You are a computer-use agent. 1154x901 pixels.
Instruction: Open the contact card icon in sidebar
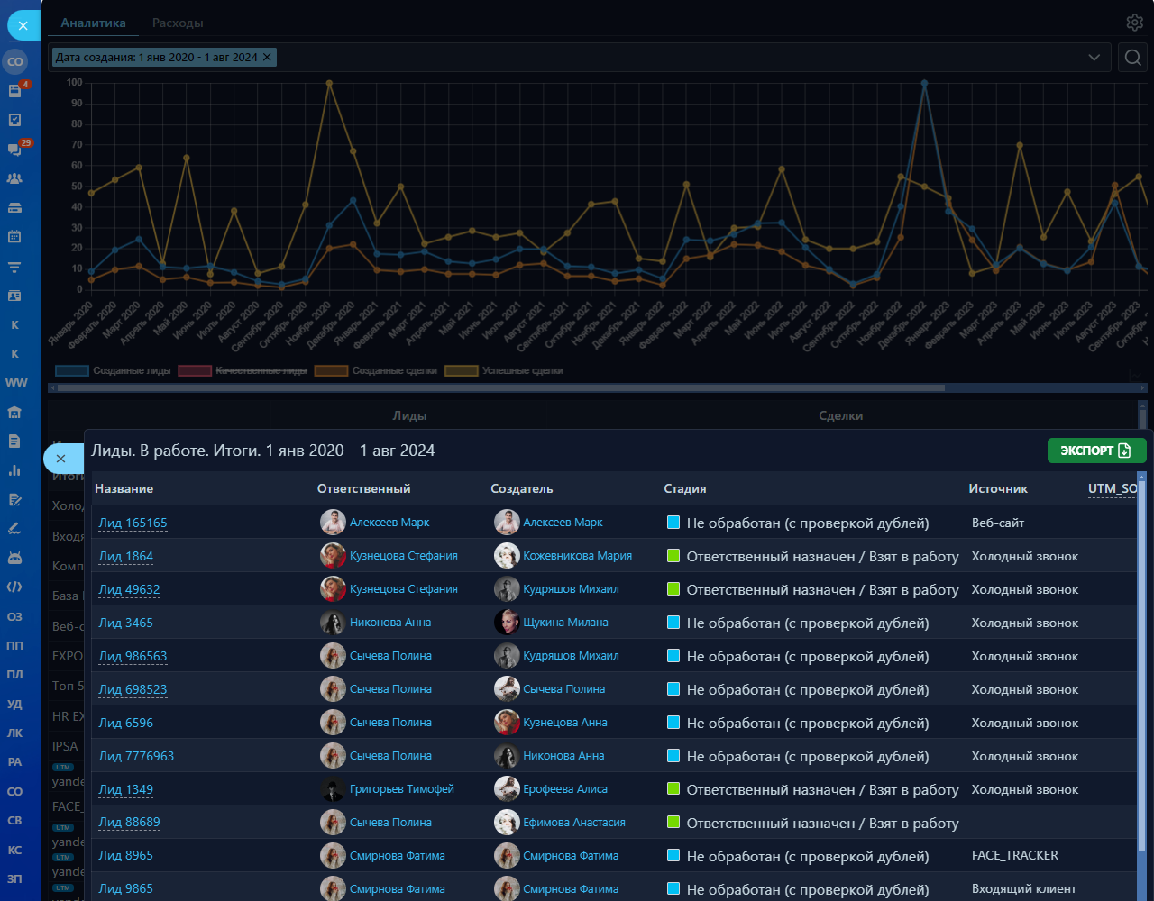click(14, 296)
